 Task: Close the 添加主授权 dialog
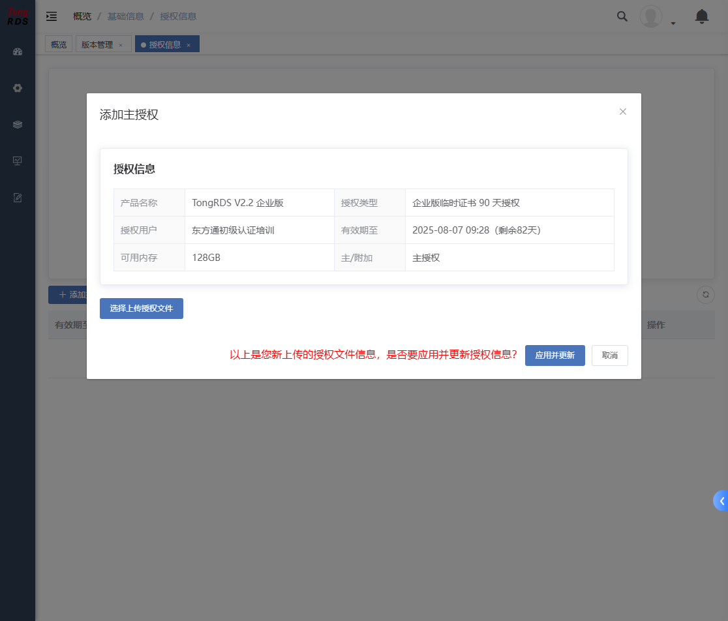(623, 112)
